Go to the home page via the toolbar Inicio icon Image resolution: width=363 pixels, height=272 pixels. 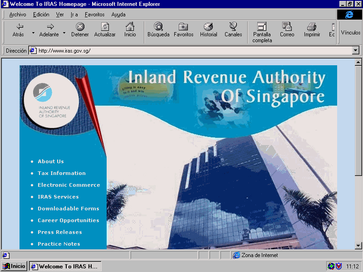pyautogui.click(x=130, y=30)
